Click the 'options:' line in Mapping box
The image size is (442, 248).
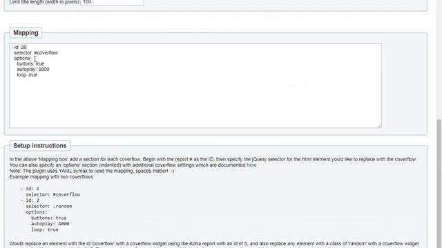pyautogui.click(x=23, y=58)
